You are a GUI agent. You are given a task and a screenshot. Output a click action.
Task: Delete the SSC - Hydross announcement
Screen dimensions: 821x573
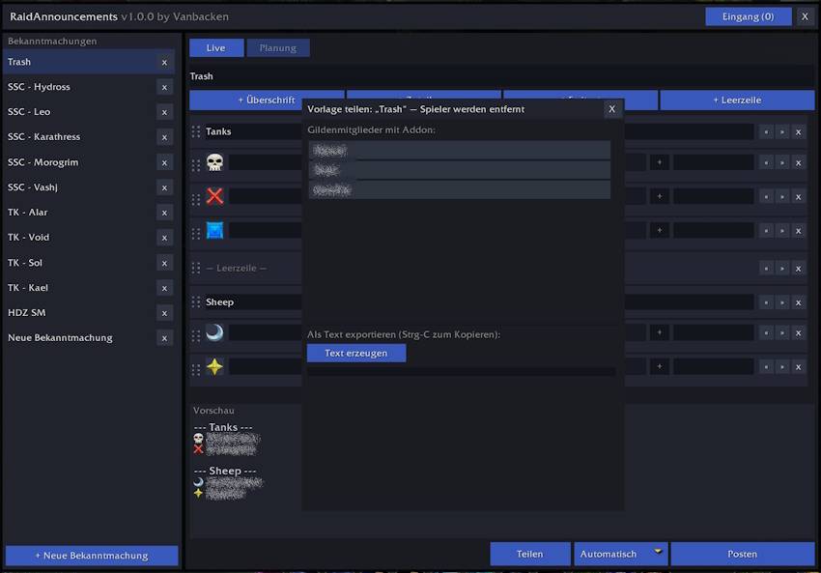tap(164, 88)
